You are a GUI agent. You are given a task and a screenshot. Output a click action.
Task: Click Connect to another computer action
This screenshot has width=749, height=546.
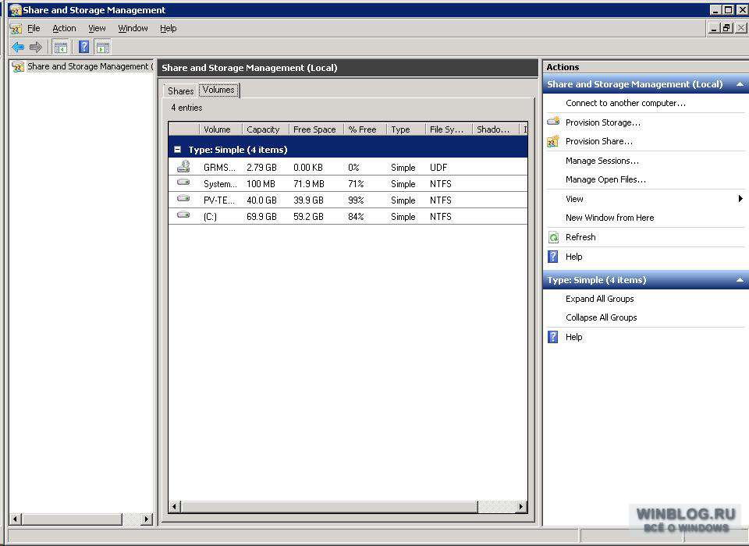625,103
